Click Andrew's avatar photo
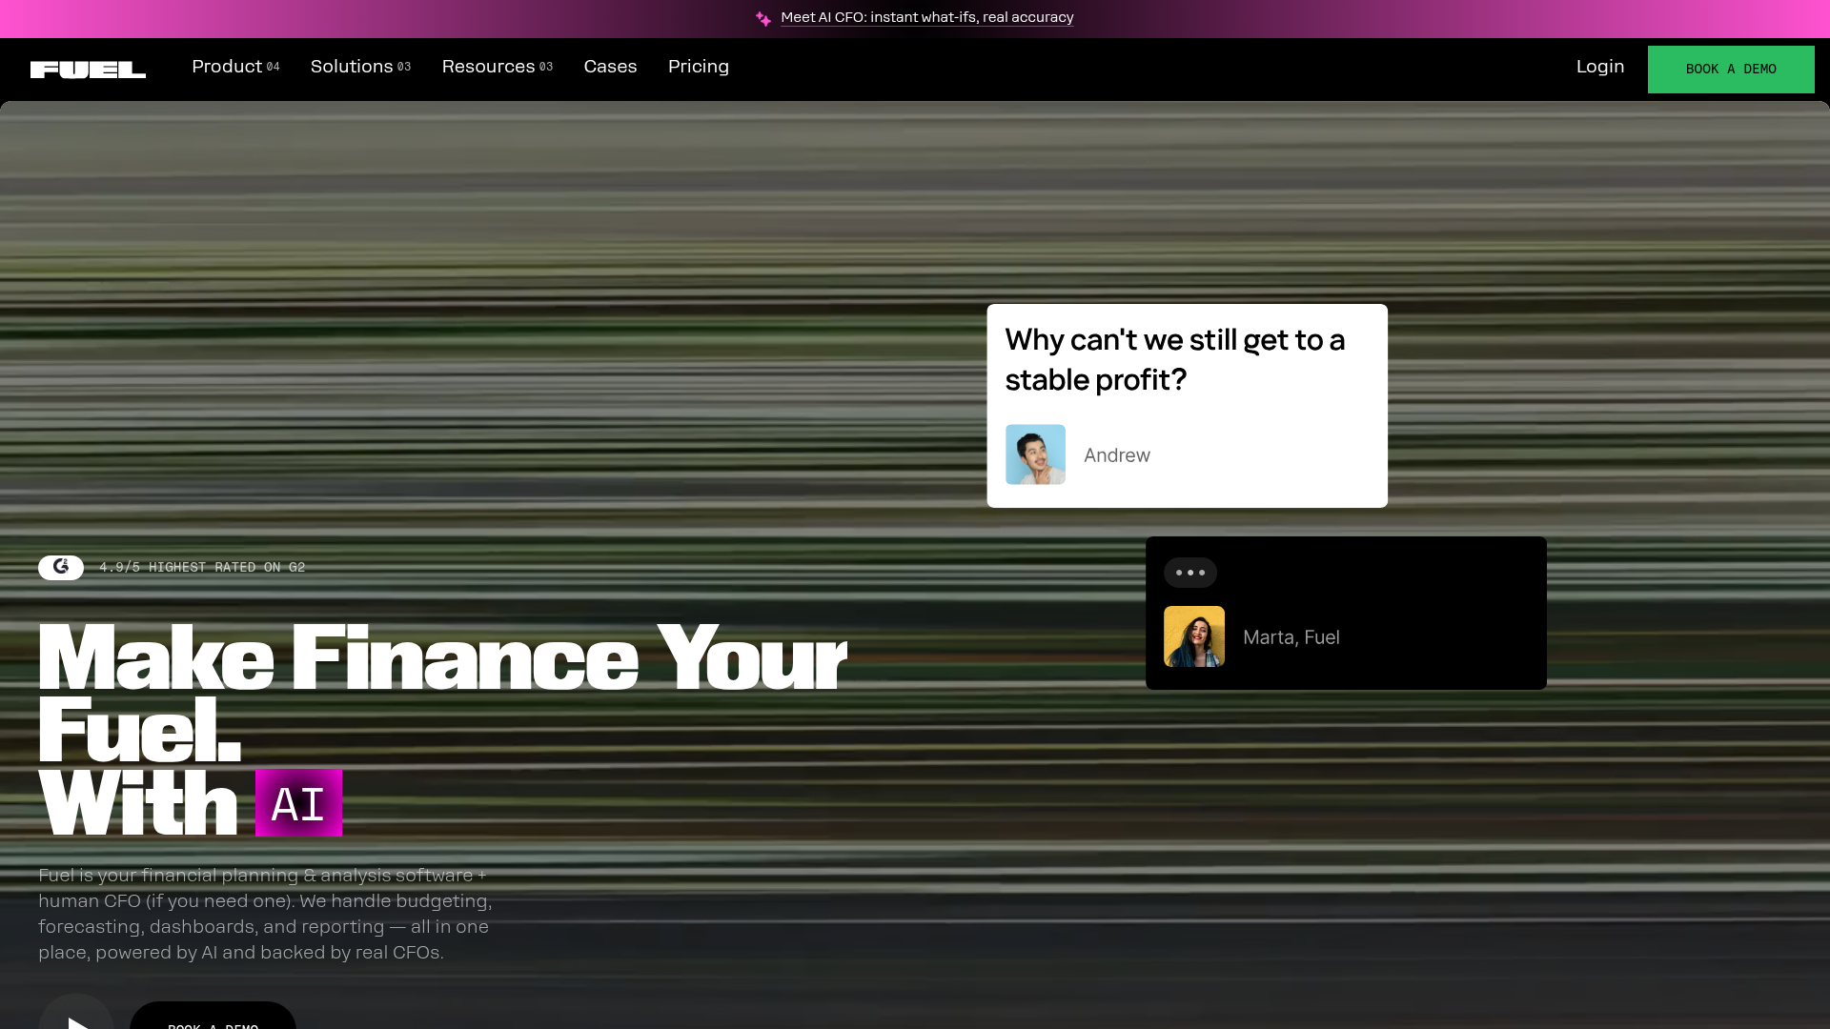Screen dimensions: 1830x1029 coord(1035,454)
